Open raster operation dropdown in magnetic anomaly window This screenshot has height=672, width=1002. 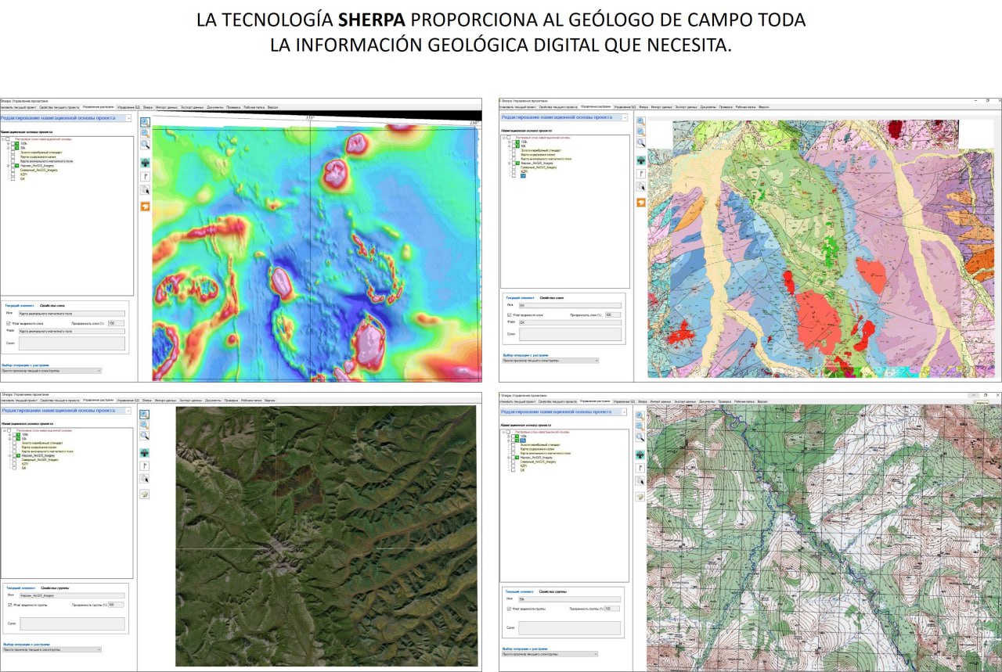click(51, 372)
